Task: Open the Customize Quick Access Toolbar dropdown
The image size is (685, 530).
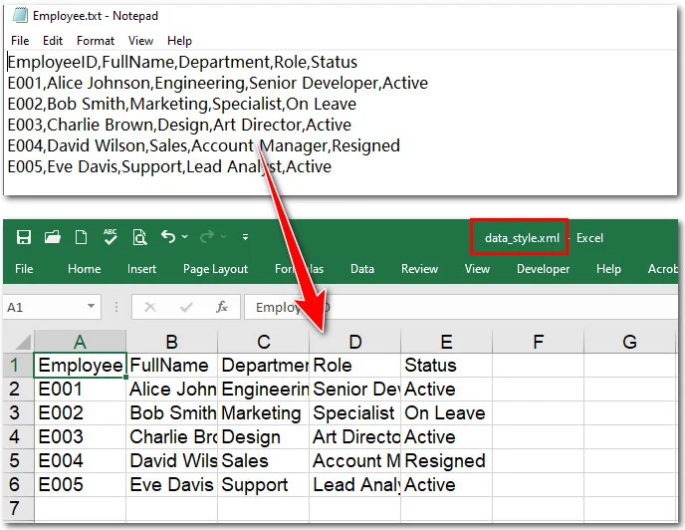Action: tap(245, 237)
